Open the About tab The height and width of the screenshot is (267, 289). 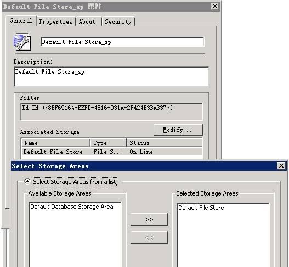[x=87, y=21]
